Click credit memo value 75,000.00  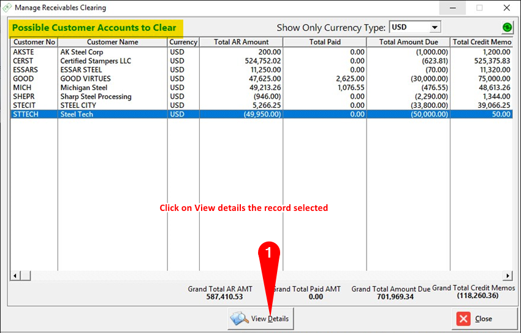(494, 78)
